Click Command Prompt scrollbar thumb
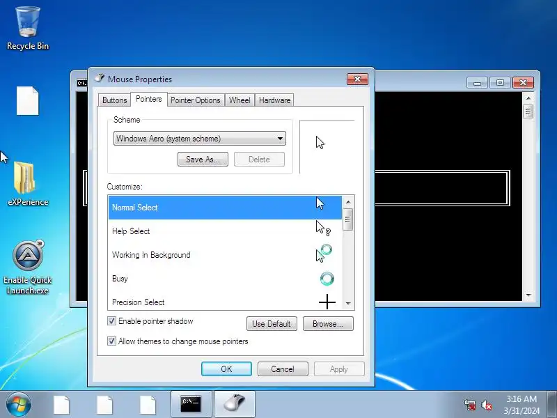Screen dimensions: 557x418 point(528,111)
